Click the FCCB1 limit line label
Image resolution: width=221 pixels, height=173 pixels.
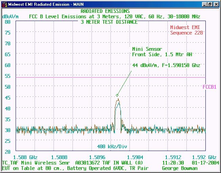pyautogui.click(x=209, y=87)
